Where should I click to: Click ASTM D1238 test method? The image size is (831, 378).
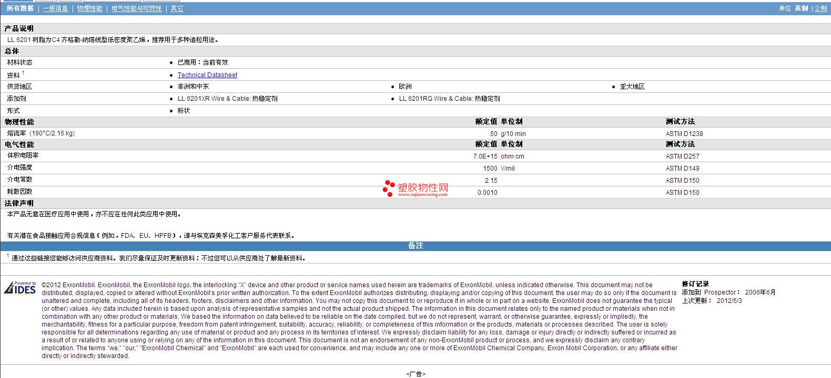[684, 134]
